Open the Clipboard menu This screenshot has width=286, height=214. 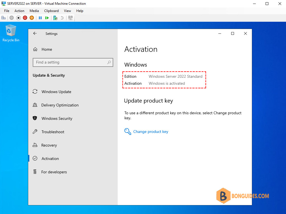pos(51,11)
